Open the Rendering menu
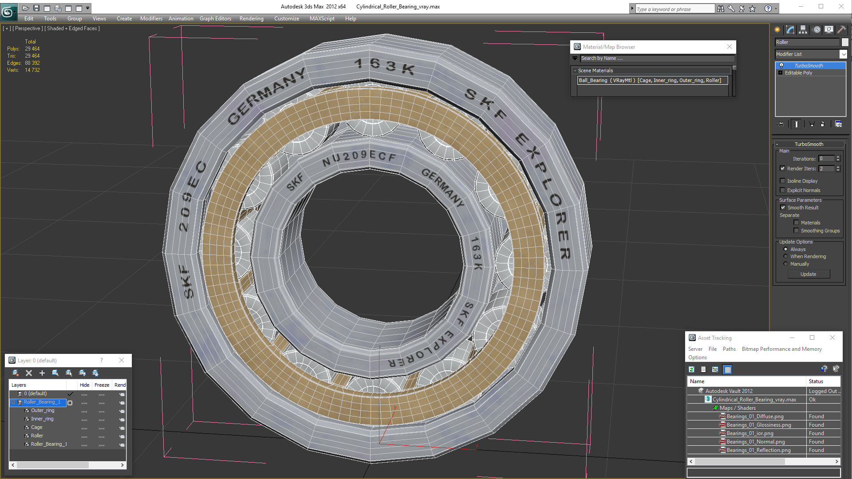Image resolution: width=852 pixels, height=479 pixels. (x=252, y=19)
